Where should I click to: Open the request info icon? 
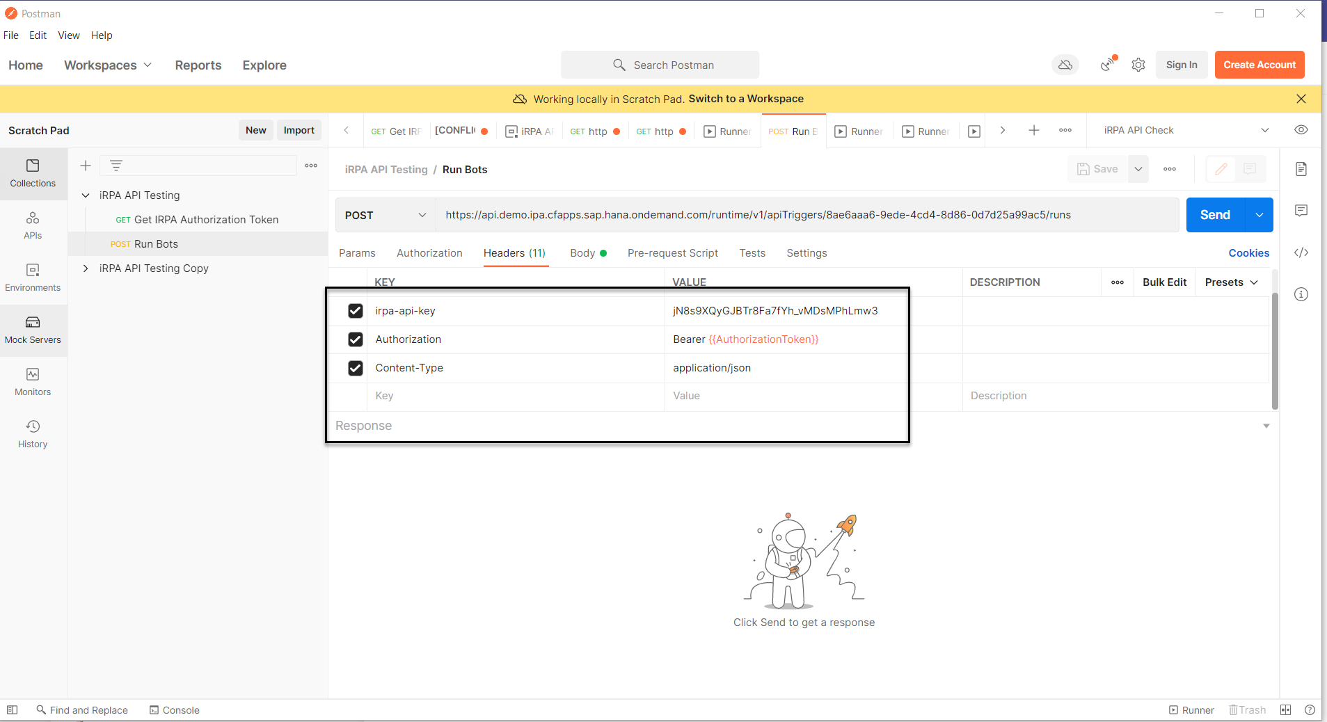click(1301, 294)
